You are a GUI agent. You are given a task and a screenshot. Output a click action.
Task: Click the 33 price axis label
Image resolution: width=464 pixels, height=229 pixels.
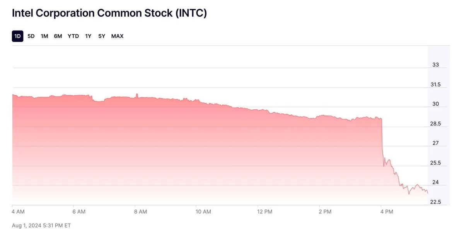[435, 65]
